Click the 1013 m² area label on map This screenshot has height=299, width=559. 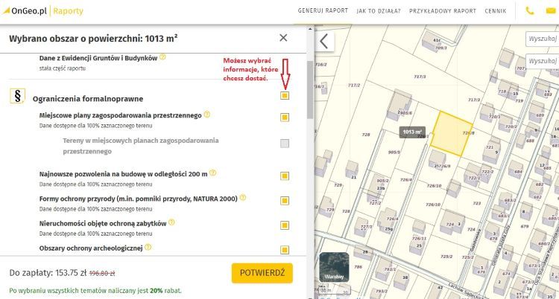pos(412,132)
